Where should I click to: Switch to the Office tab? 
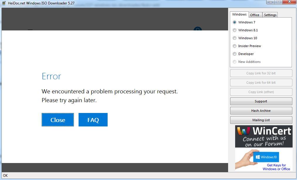pos(254,15)
